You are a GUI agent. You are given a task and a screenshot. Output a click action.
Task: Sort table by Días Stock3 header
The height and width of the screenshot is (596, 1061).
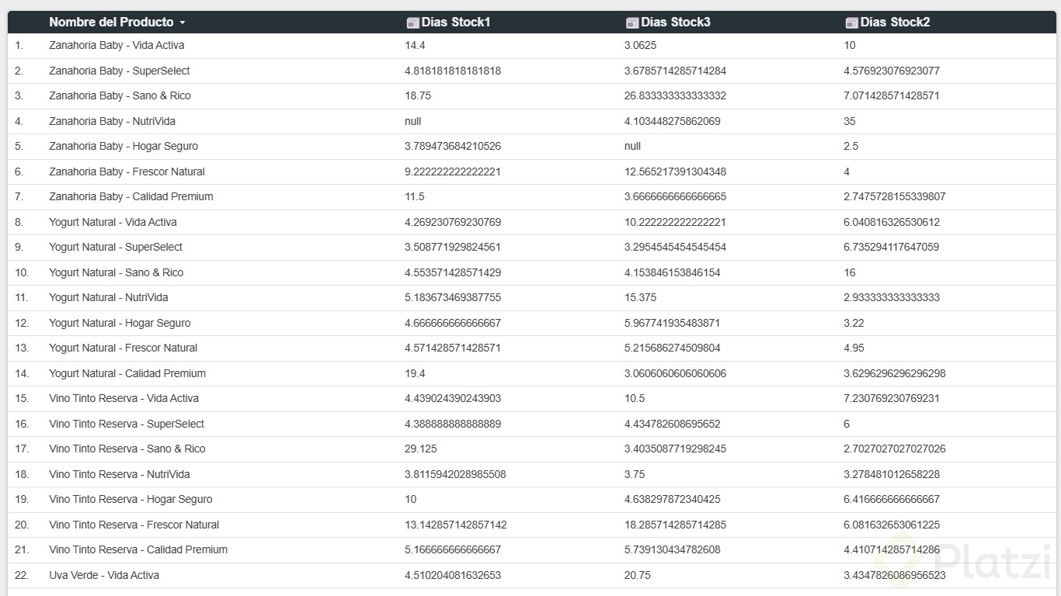[676, 23]
